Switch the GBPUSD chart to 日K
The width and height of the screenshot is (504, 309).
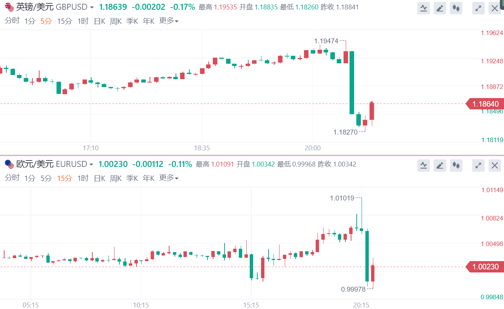coord(99,21)
